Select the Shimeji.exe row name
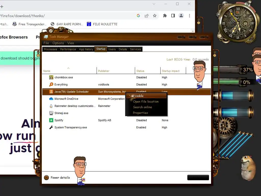 point(61,113)
